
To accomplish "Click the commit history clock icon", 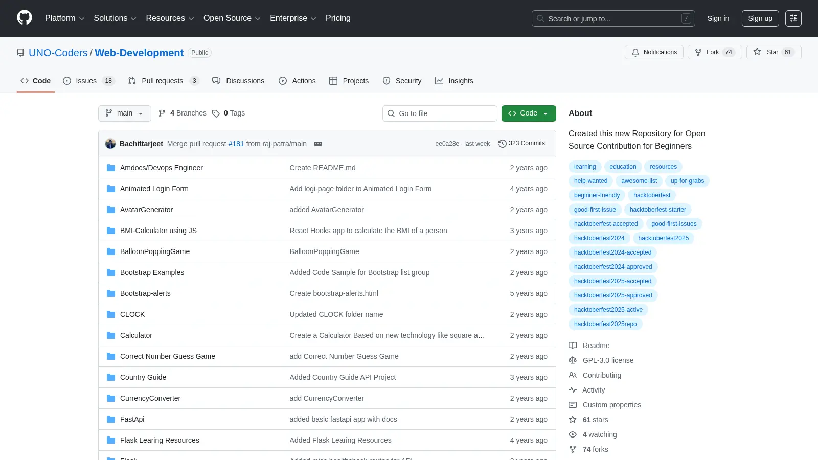I will click(502, 144).
